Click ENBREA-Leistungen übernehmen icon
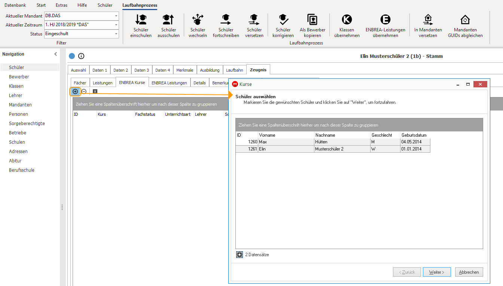This screenshot has width=503, height=286. point(385,19)
